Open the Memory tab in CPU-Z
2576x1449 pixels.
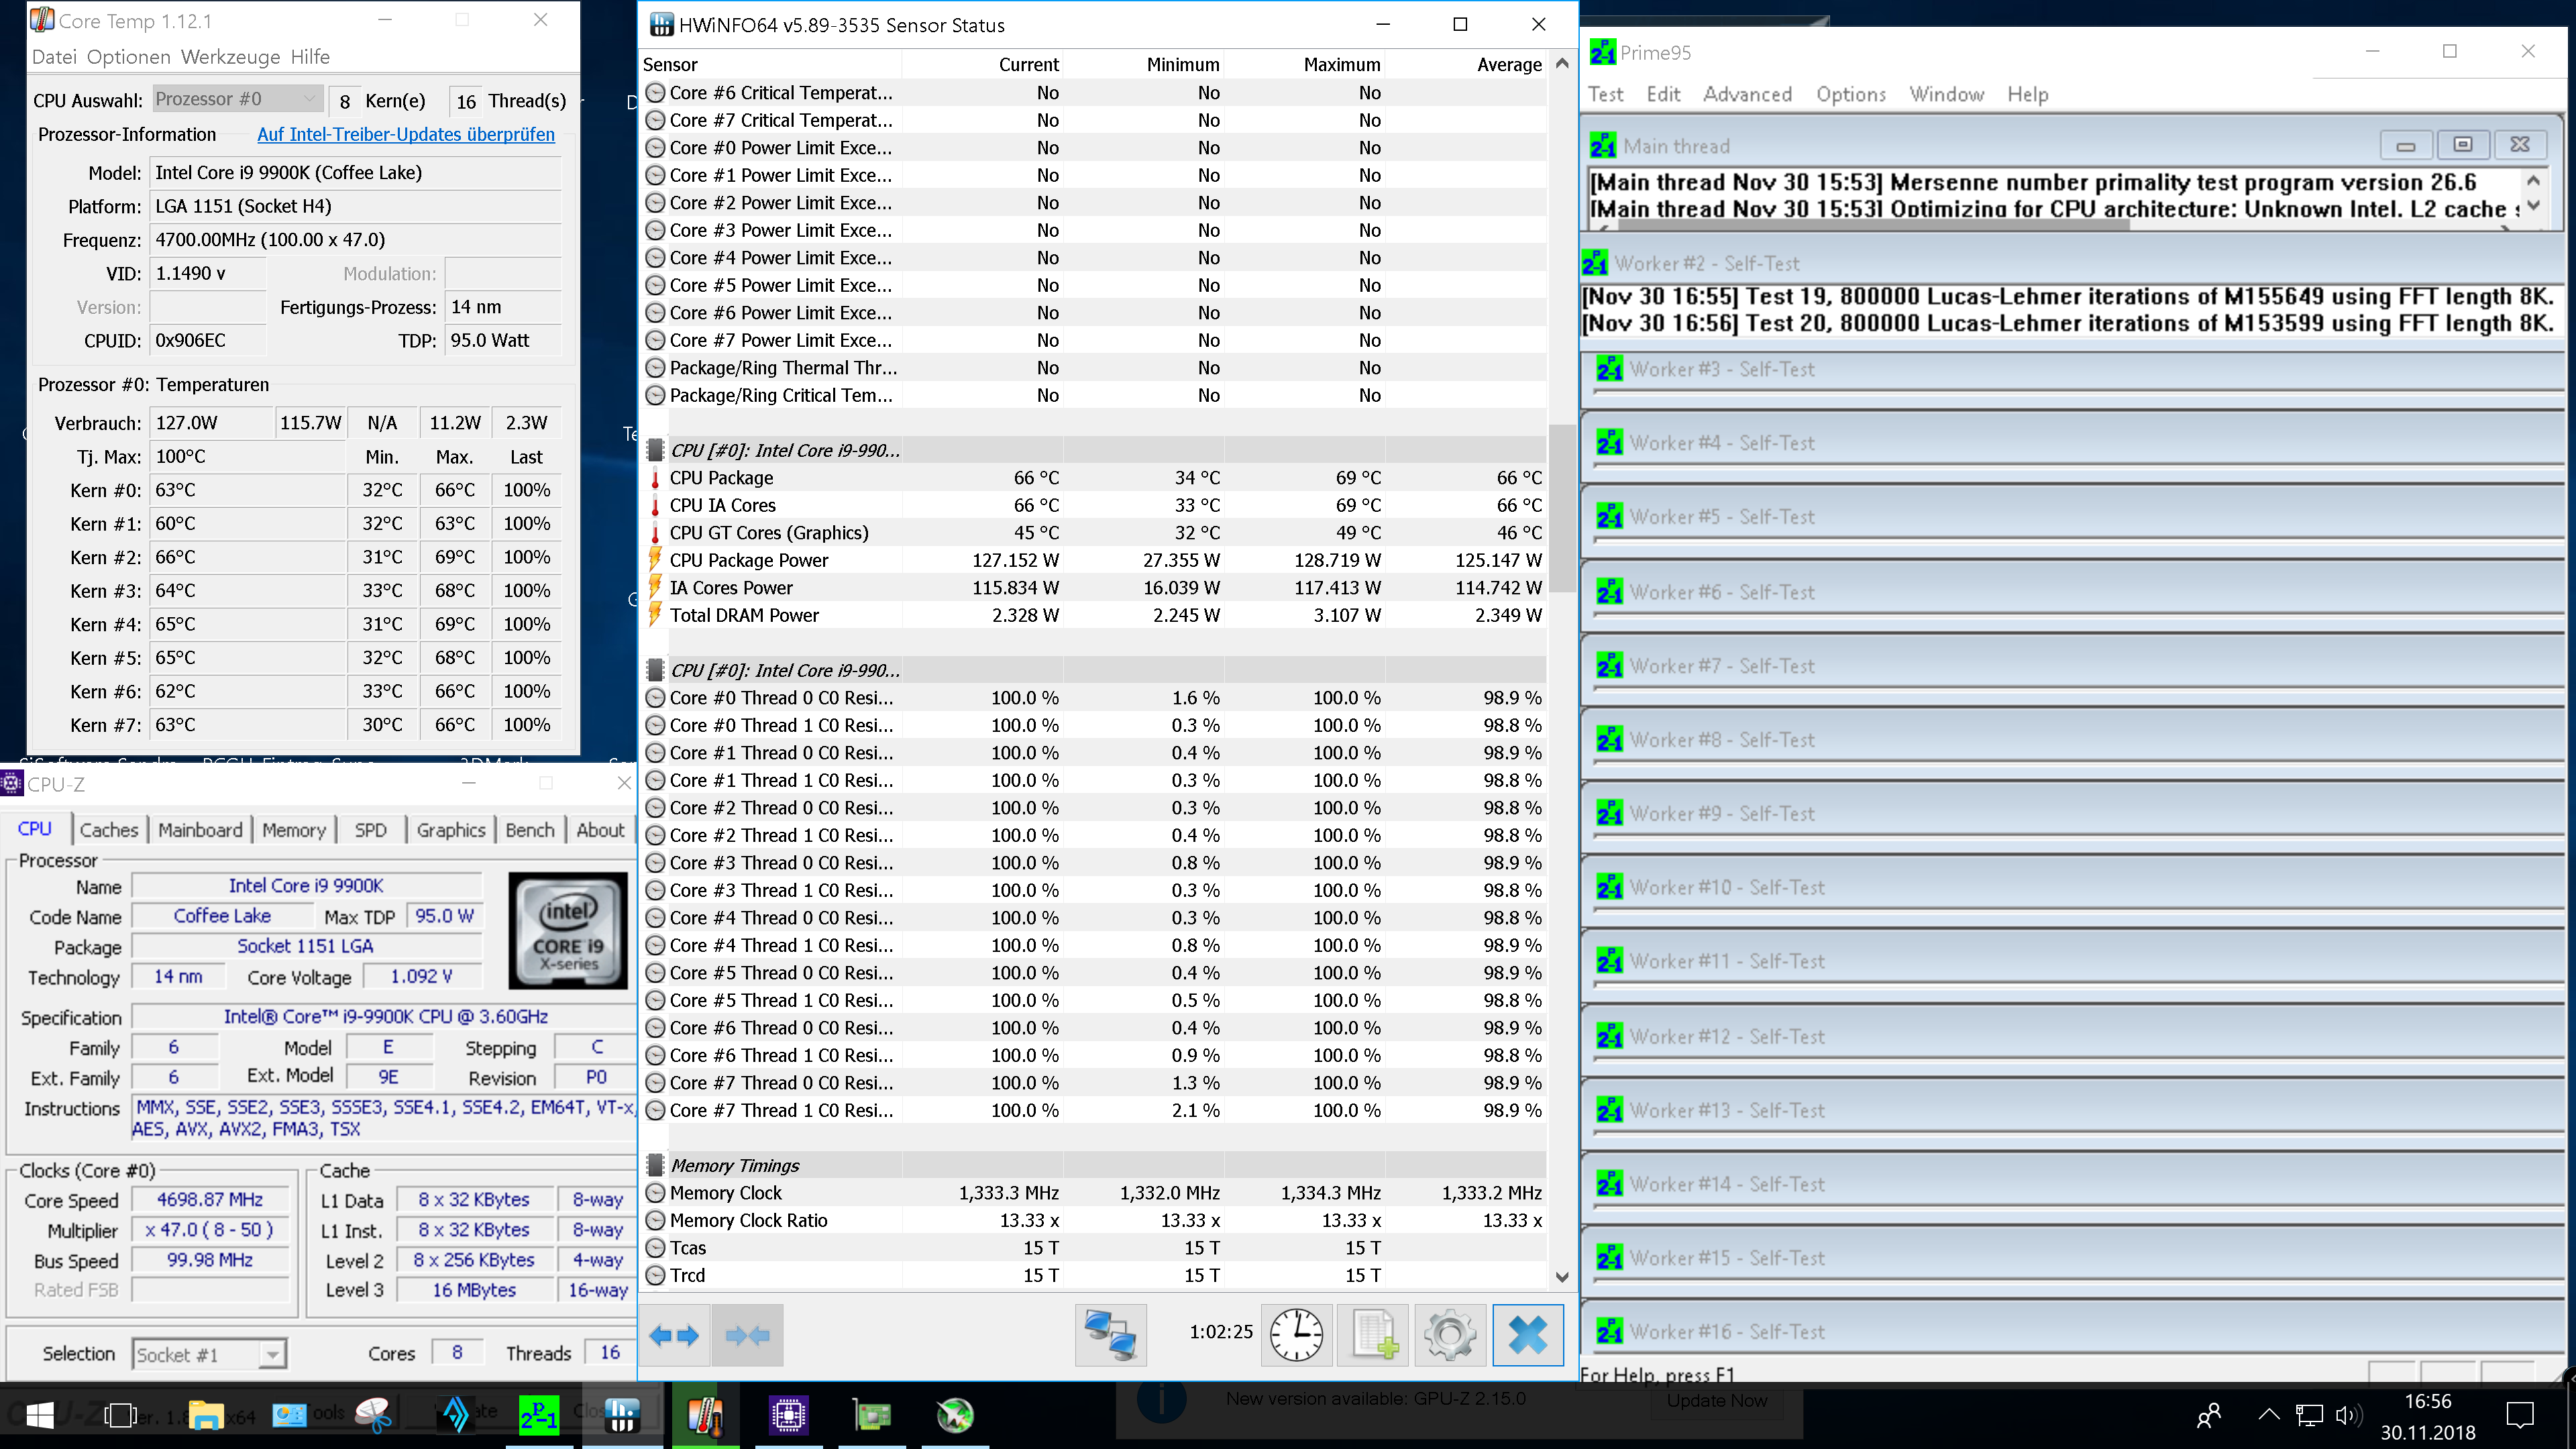(x=294, y=830)
